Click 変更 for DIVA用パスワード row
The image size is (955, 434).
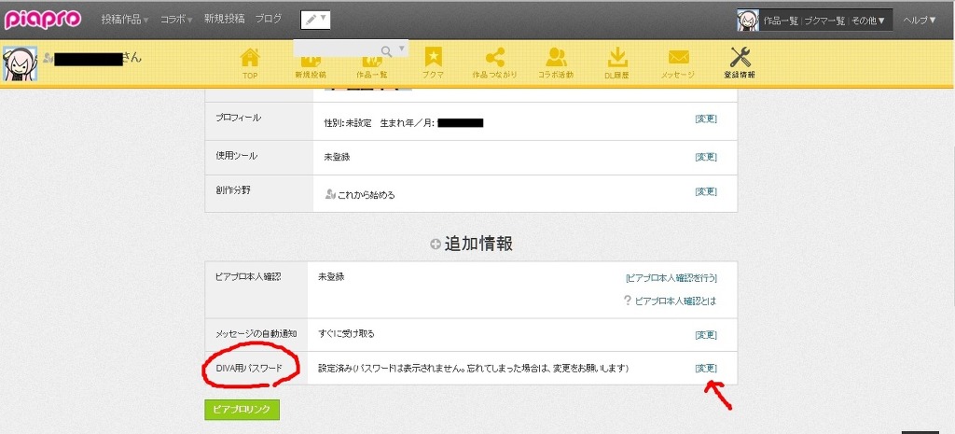[x=706, y=368]
